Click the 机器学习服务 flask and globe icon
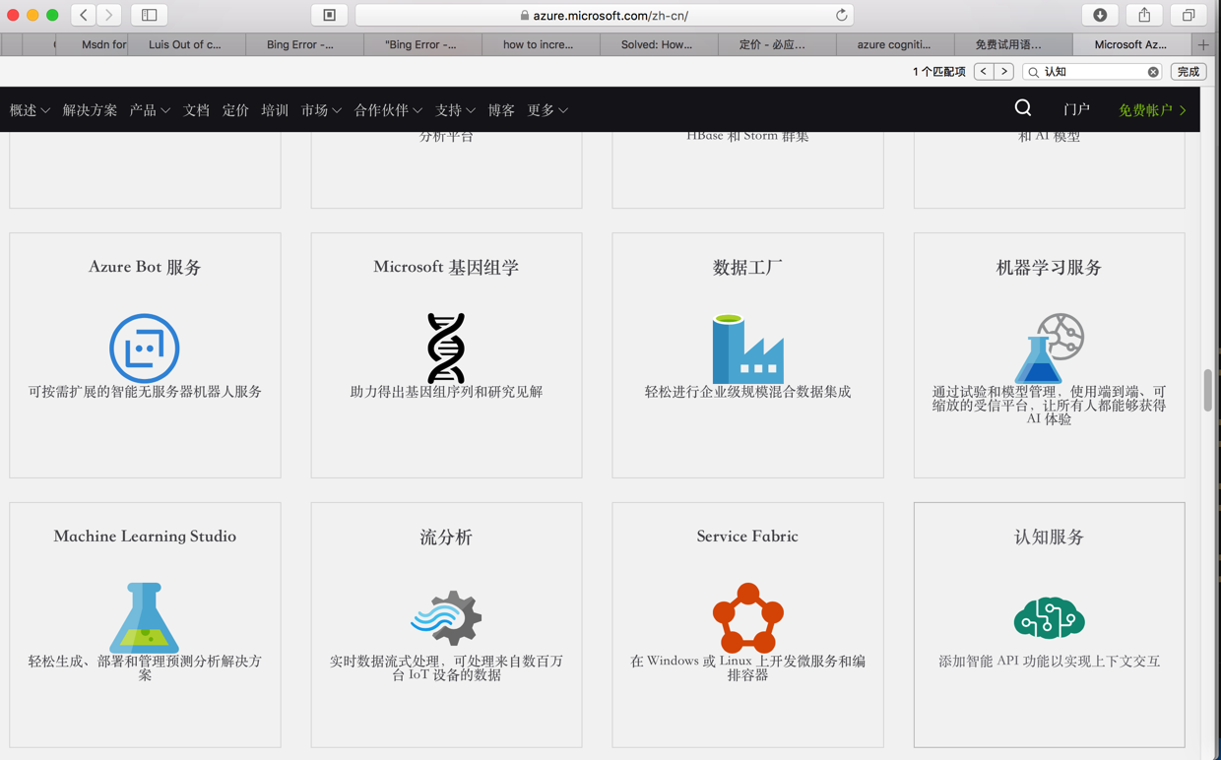The height and width of the screenshot is (760, 1221). (1049, 348)
